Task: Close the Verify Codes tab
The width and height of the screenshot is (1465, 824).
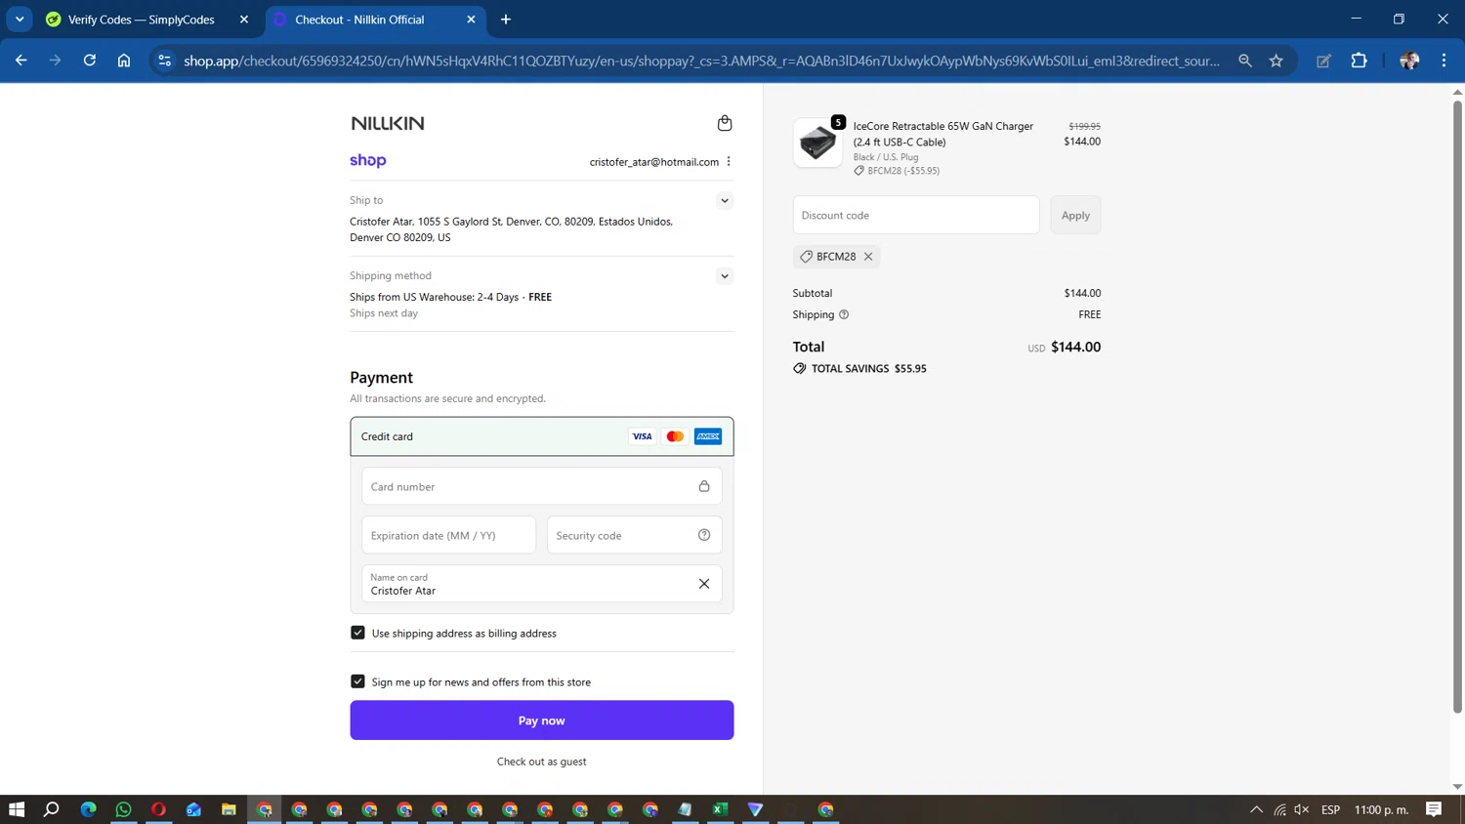Action: 244,20
